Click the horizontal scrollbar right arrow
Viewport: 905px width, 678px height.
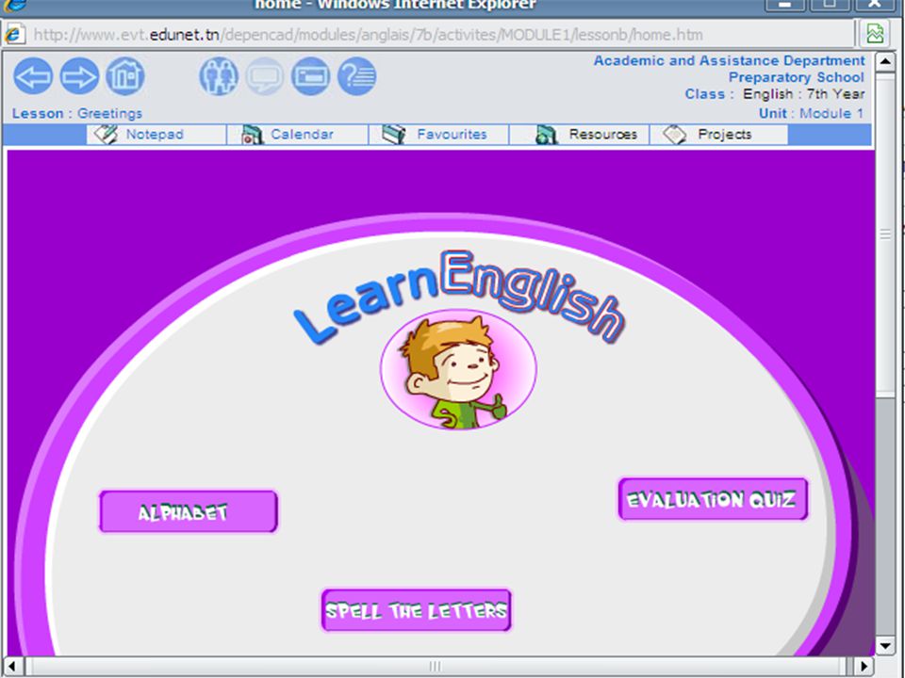[x=864, y=666]
